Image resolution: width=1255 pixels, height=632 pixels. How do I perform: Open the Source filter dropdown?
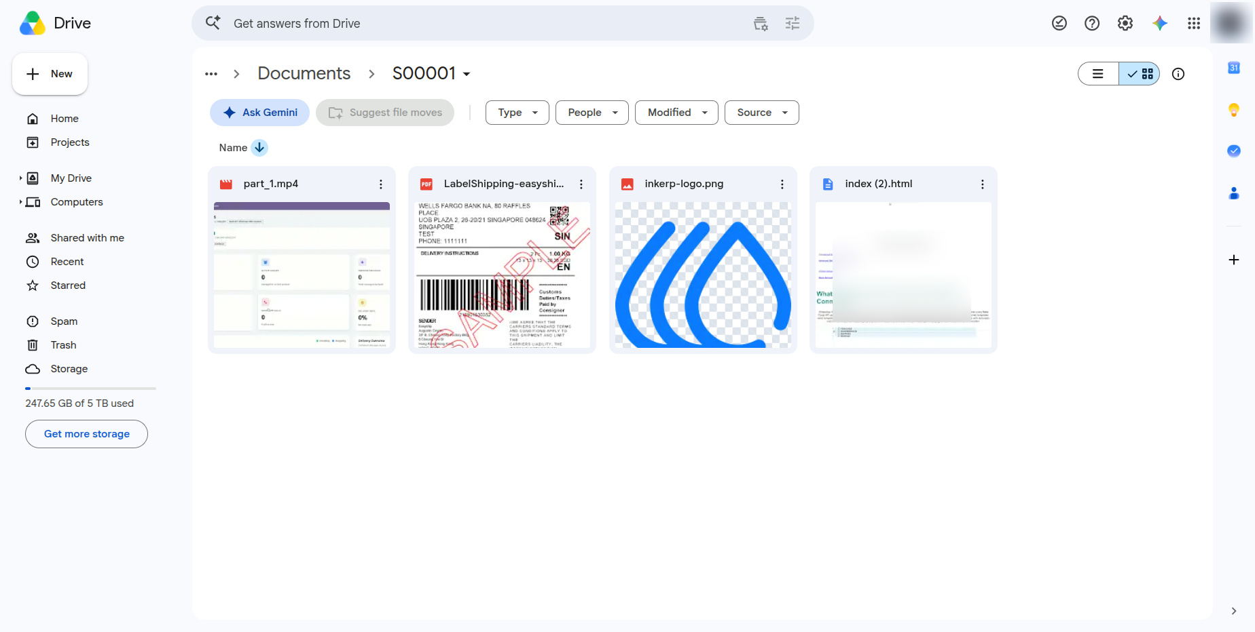762,113
